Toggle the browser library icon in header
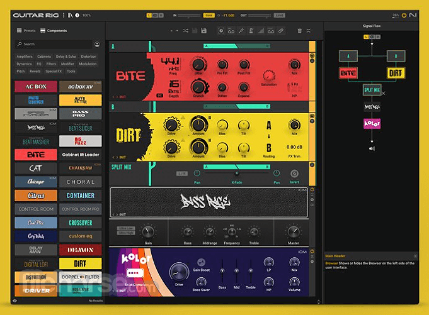Viewport: 429px width, 315px height. pyautogui.click(x=71, y=15)
